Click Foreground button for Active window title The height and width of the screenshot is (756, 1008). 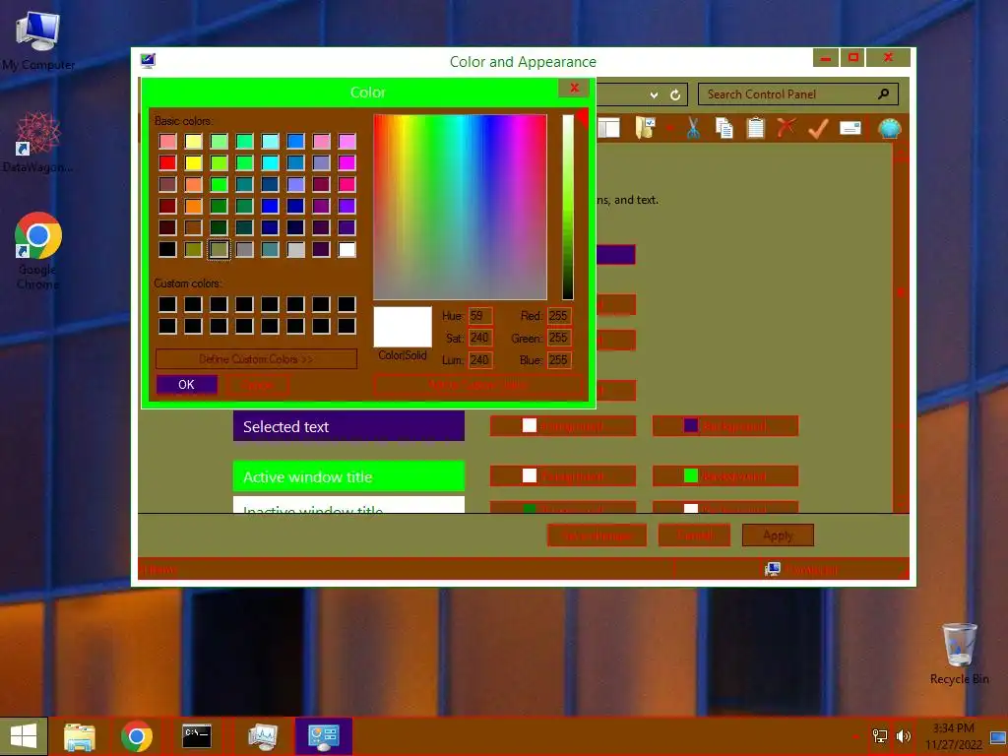(562, 475)
